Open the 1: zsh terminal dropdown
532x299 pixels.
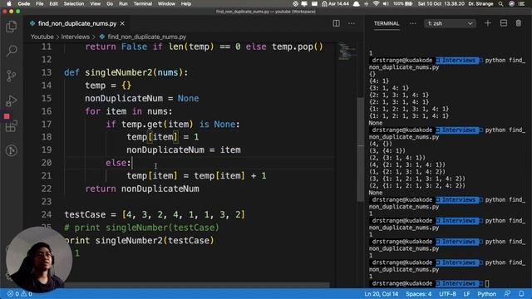pyautogui.click(x=450, y=23)
